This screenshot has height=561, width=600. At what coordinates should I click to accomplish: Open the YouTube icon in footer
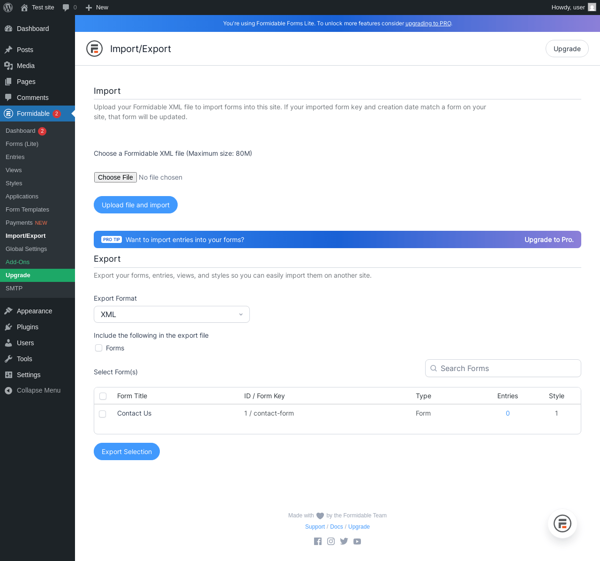357,541
